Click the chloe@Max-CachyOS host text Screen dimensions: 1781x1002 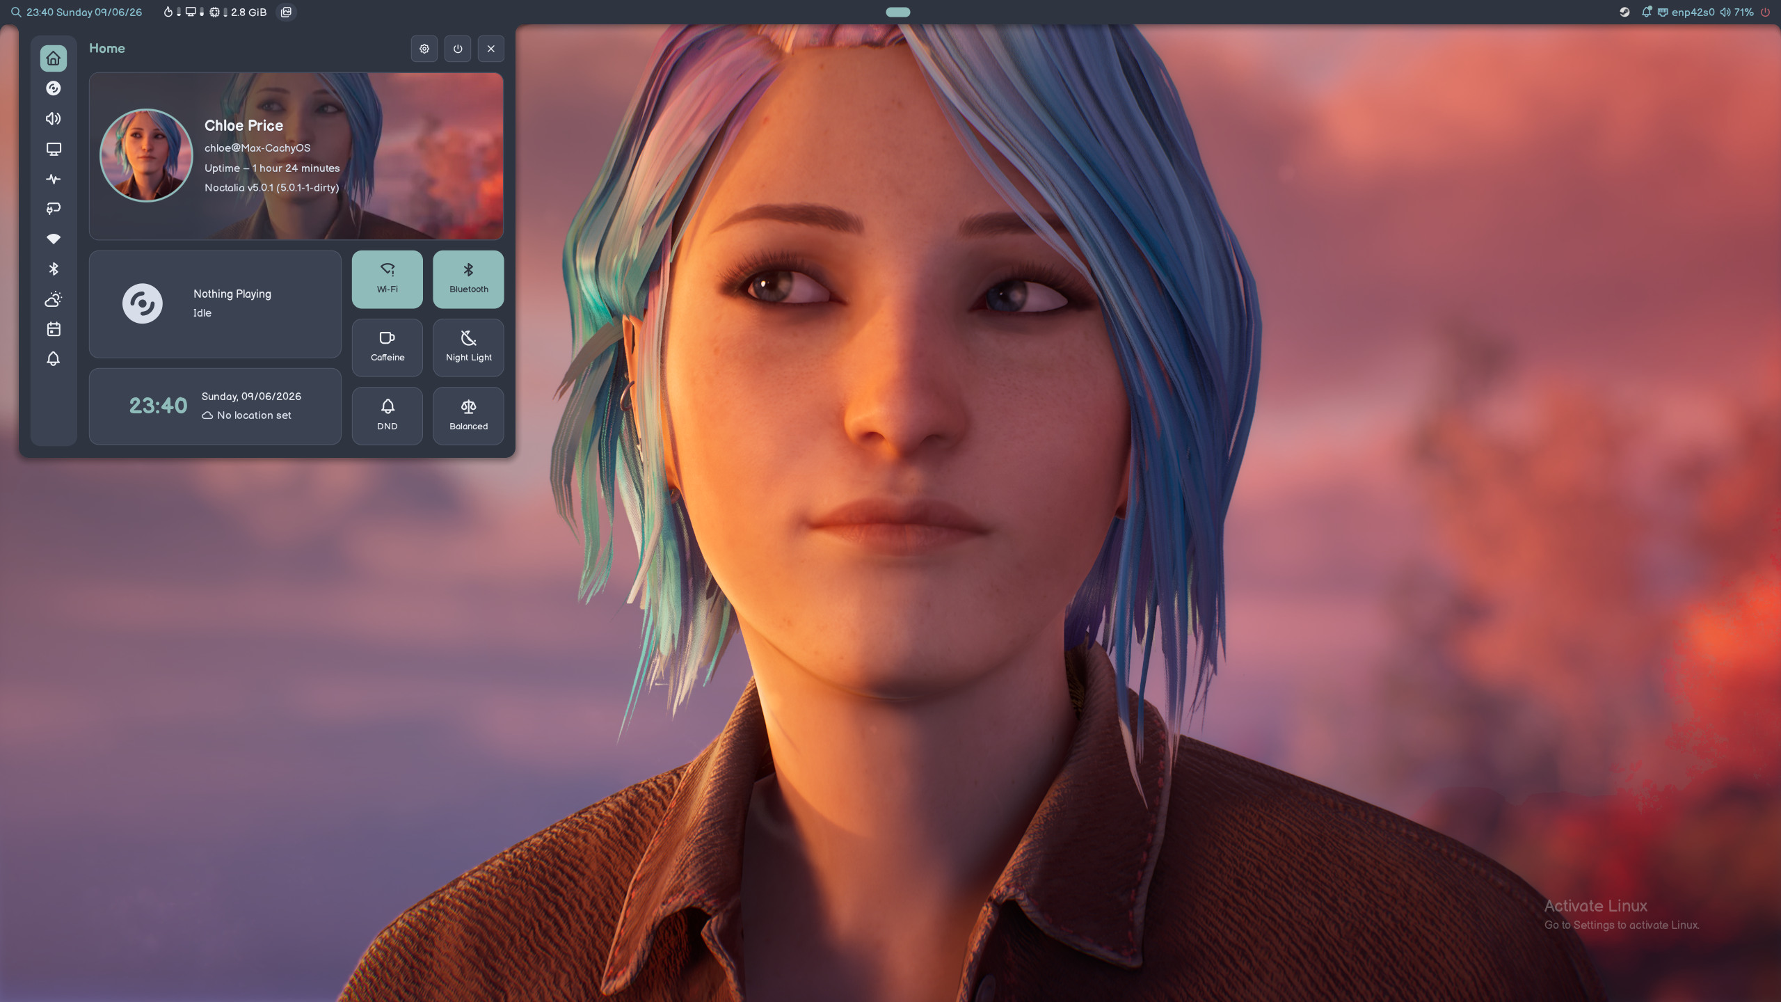coord(257,148)
